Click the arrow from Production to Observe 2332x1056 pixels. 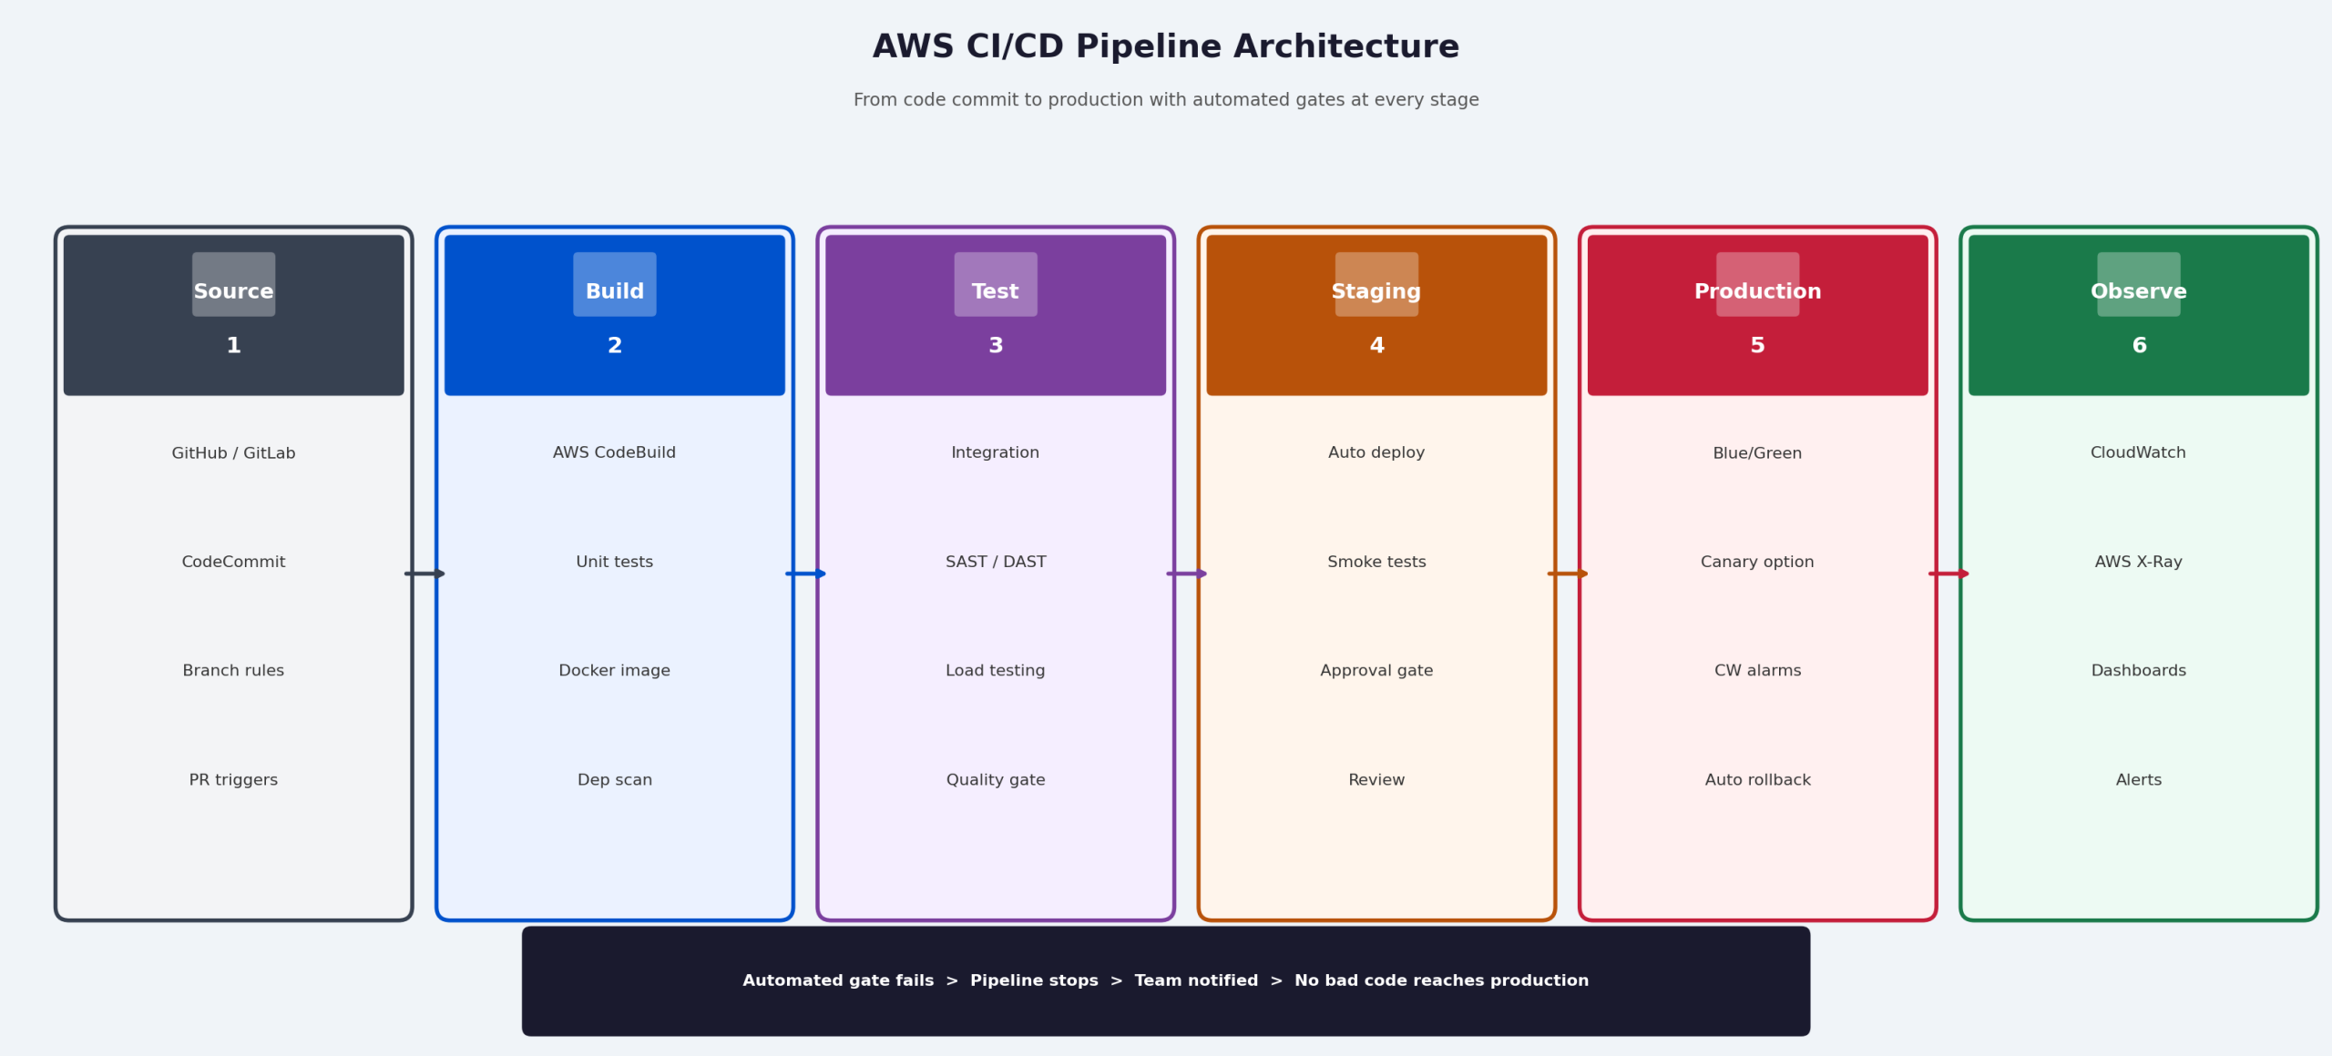point(1948,574)
